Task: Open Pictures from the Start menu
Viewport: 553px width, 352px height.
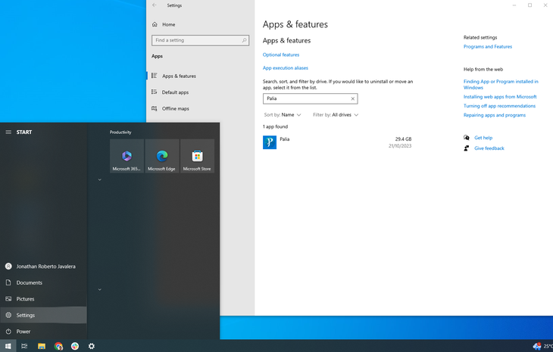Action: click(43, 299)
